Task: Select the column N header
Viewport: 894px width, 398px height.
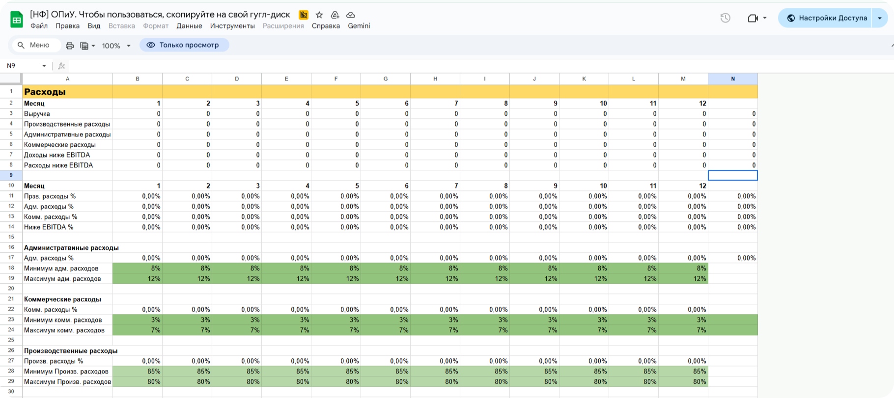Action: [732, 79]
